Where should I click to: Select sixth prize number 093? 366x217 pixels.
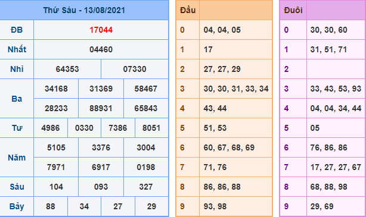[x=101, y=187]
